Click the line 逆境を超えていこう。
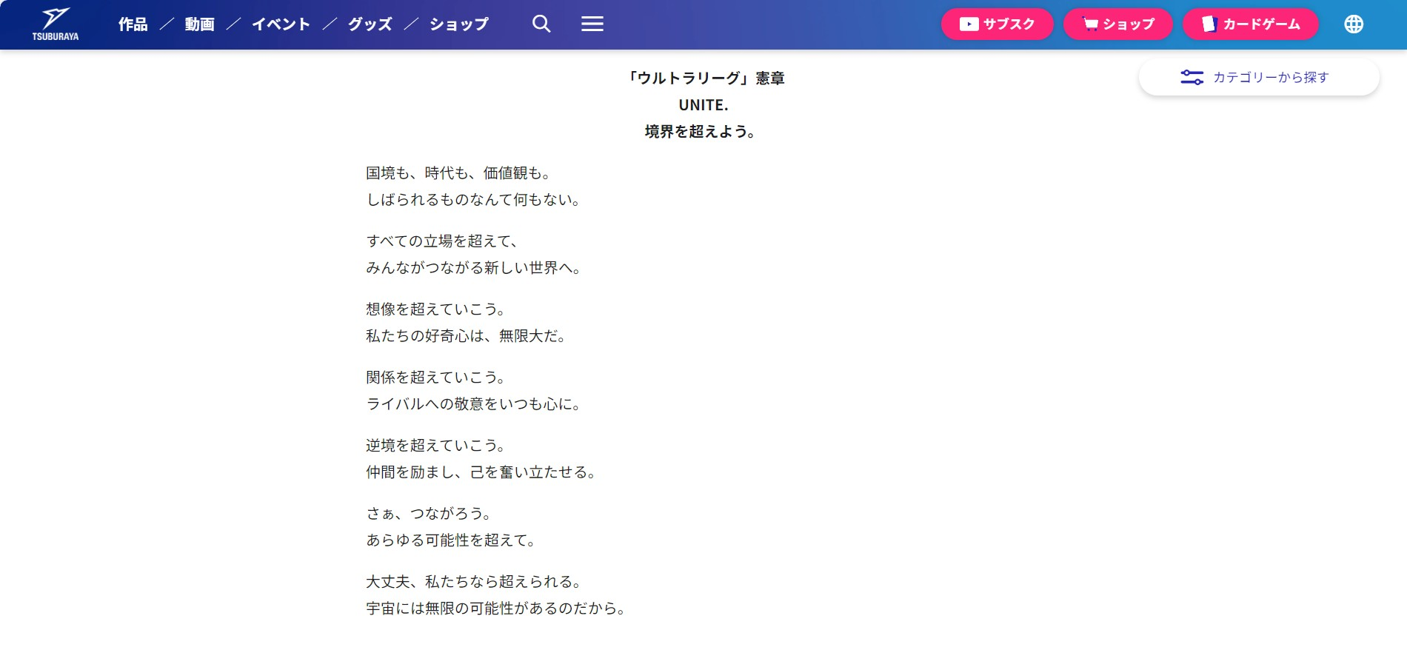 coord(436,446)
